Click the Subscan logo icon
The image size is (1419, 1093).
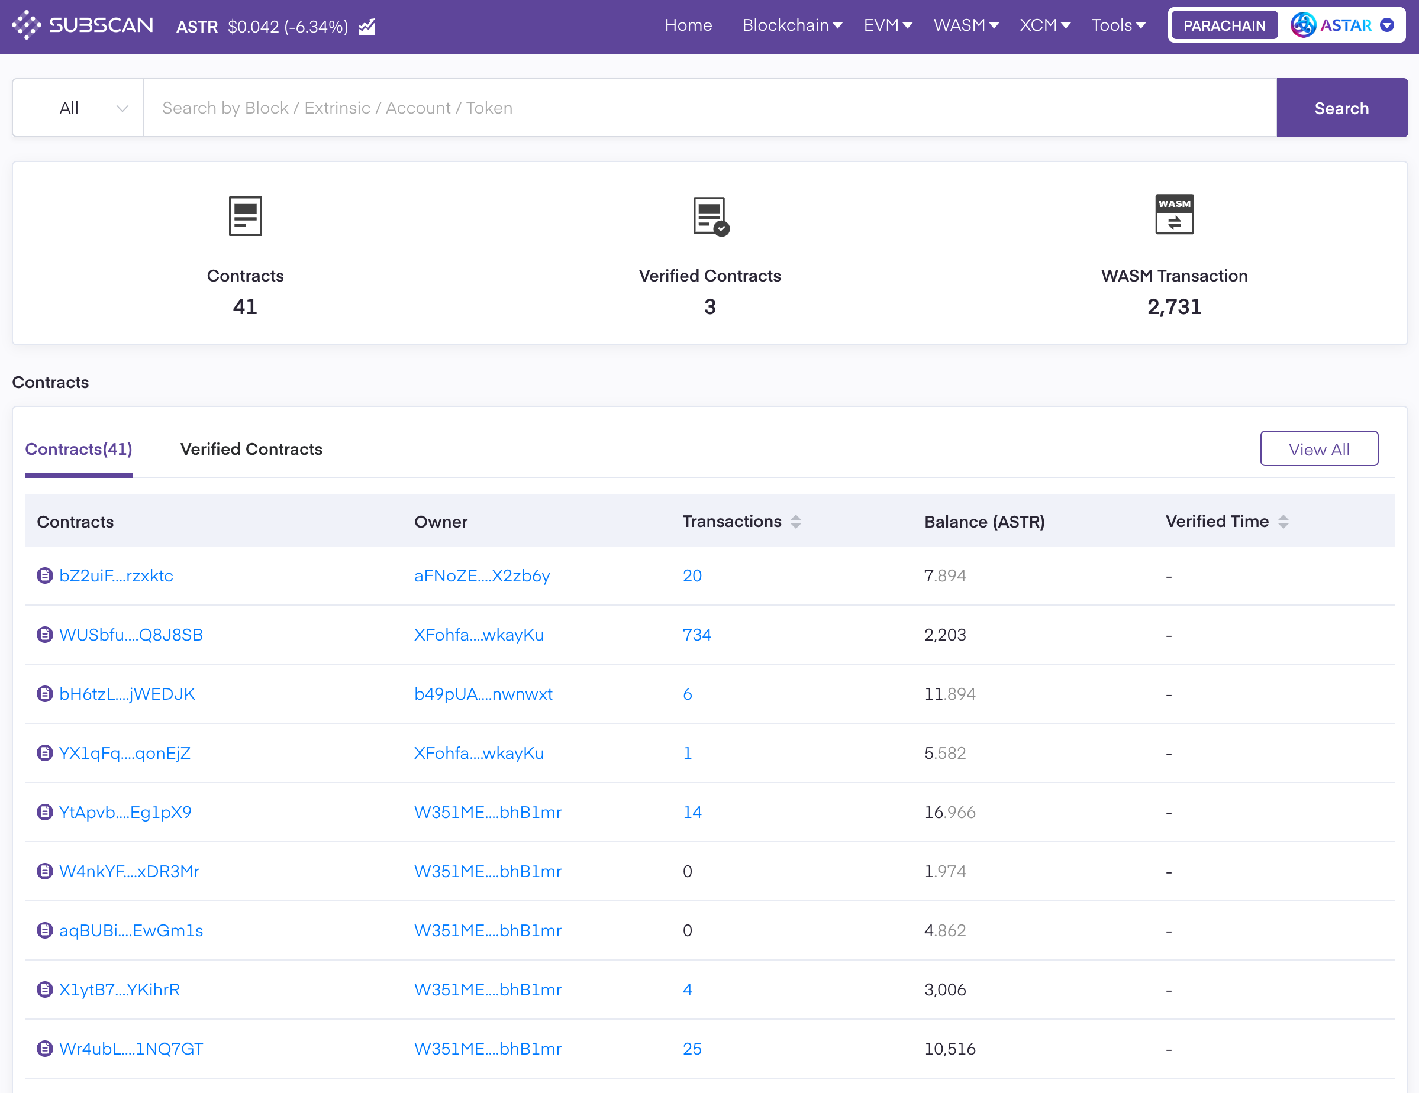tap(27, 25)
